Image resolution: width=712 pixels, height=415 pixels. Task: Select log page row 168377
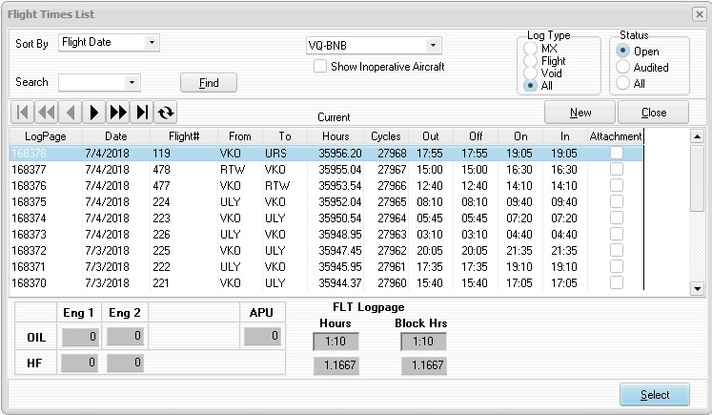pyautogui.click(x=327, y=169)
